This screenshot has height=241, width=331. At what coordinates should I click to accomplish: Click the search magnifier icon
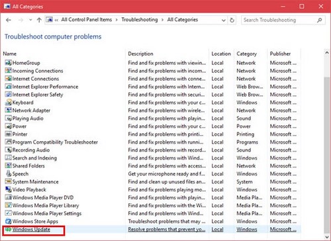319,20
